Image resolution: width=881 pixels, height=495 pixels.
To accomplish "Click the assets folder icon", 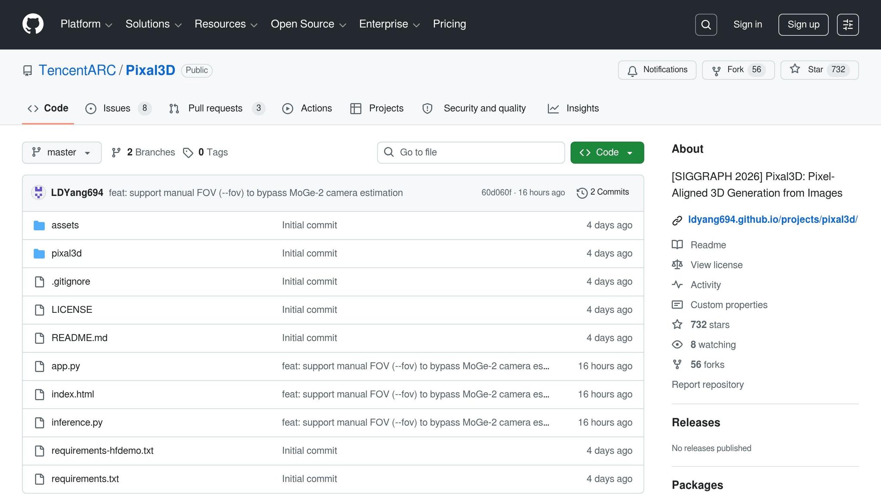I will pyautogui.click(x=39, y=225).
